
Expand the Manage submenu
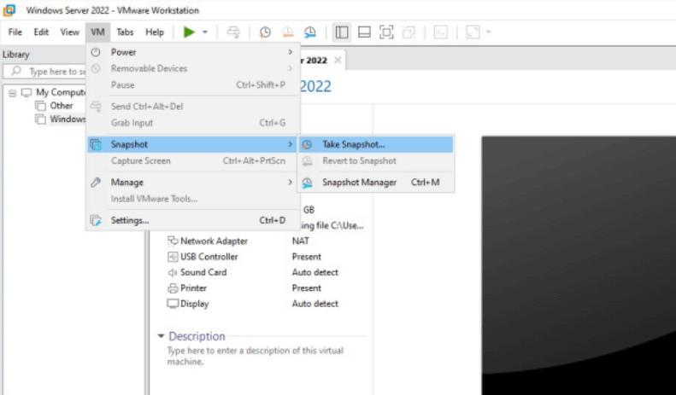(x=192, y=183)
